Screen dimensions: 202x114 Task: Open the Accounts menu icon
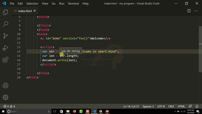click(x=5, y=85)
